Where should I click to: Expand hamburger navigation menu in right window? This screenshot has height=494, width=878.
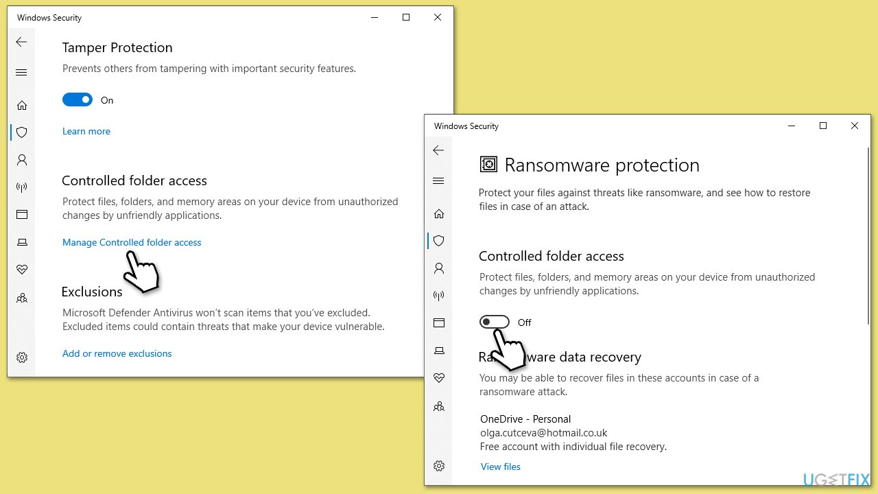tap(438, 181)
